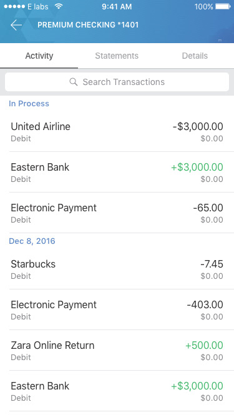The height and width of the screenshot is (417, 234).
Task: Tap the Dec 8, 2016 date header
Action: (x=32, y=241)
